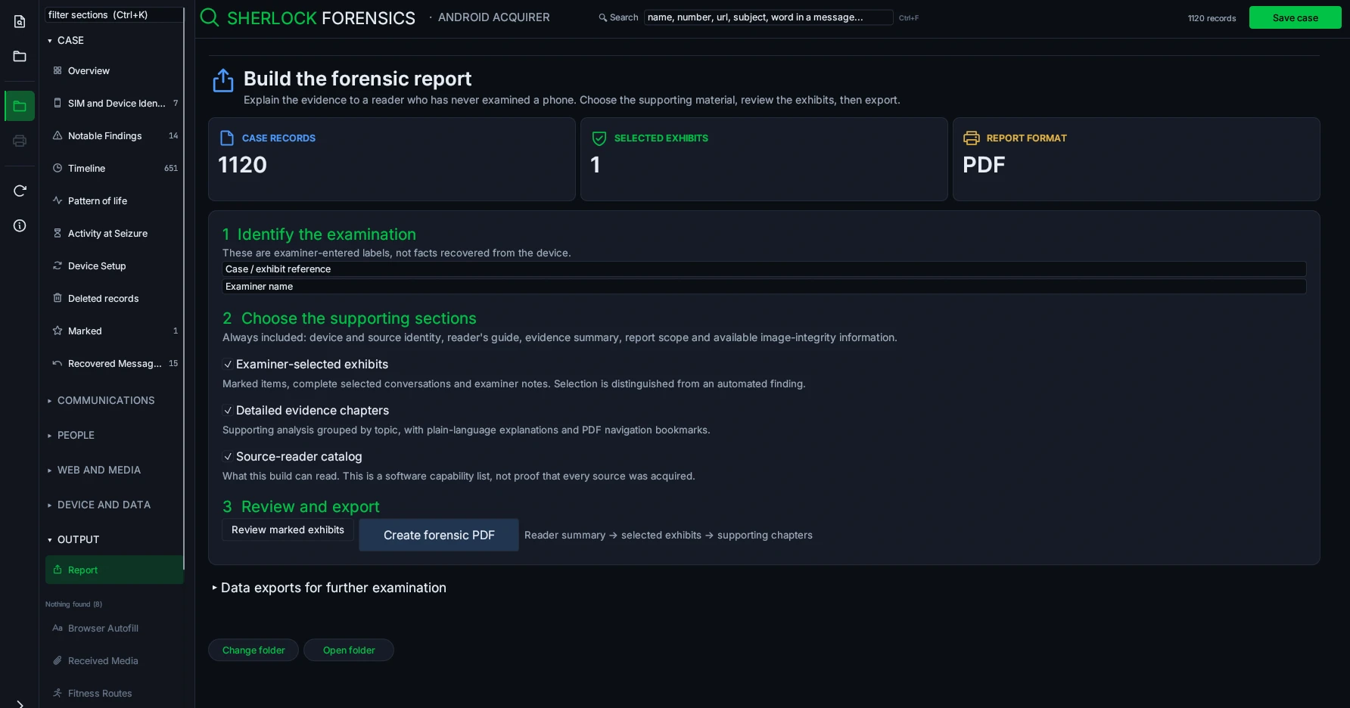The width and height of the screenshot is (1350, 708).
Task: Click the Examiner name field
Action: click(x=764, y=286)
